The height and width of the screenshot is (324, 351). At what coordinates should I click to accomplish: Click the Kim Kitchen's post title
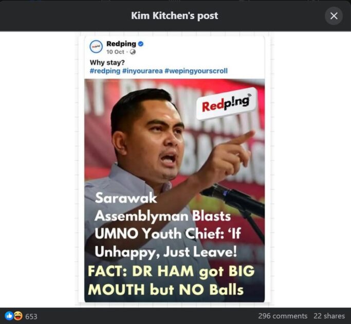(x=174, y=15)
